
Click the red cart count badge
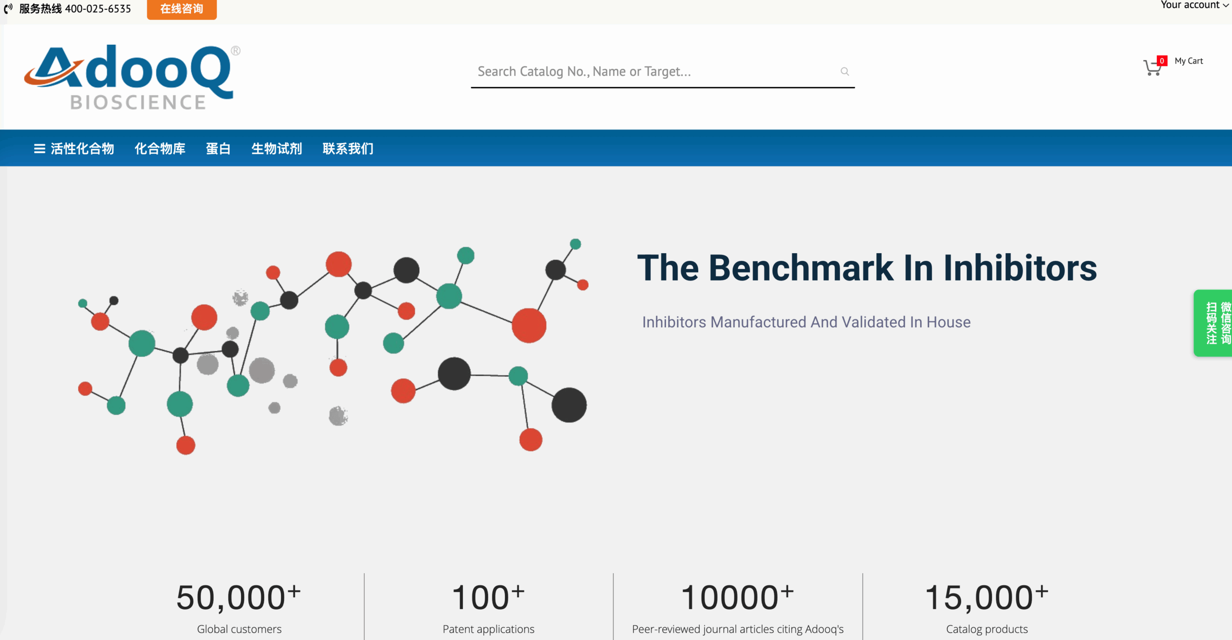pos(1162,61)
